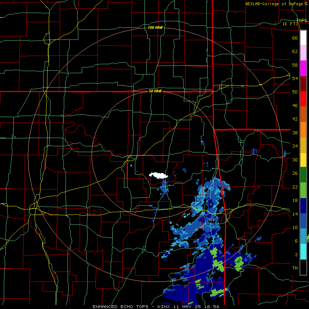Click the dark red 50-54 kft legend swatch
The image size is (309, 309).
[303, 84]
